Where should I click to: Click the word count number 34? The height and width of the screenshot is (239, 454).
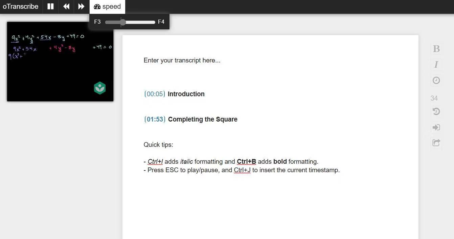[x=434, y=98]
